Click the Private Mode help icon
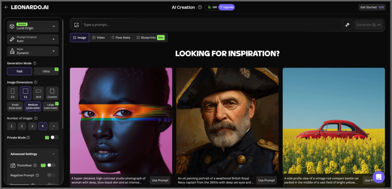This screenshot has height=189, width=392. 28,137
